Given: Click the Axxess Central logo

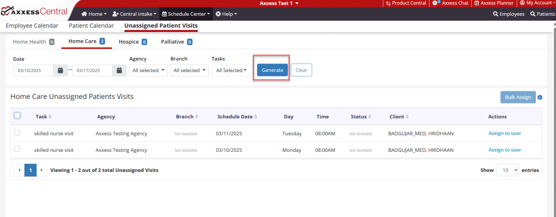Looking at the screenshot, I should tap(34, 11).
